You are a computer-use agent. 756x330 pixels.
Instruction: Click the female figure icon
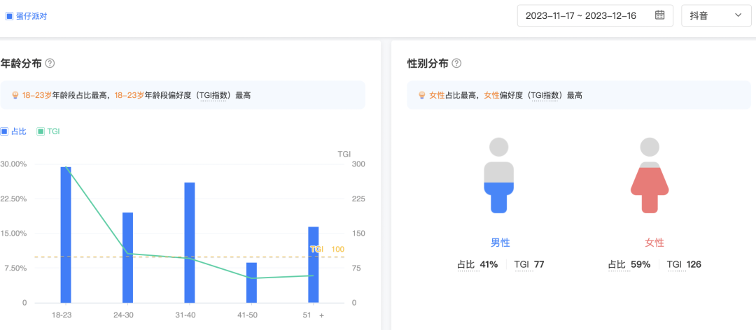coord(650,175)
